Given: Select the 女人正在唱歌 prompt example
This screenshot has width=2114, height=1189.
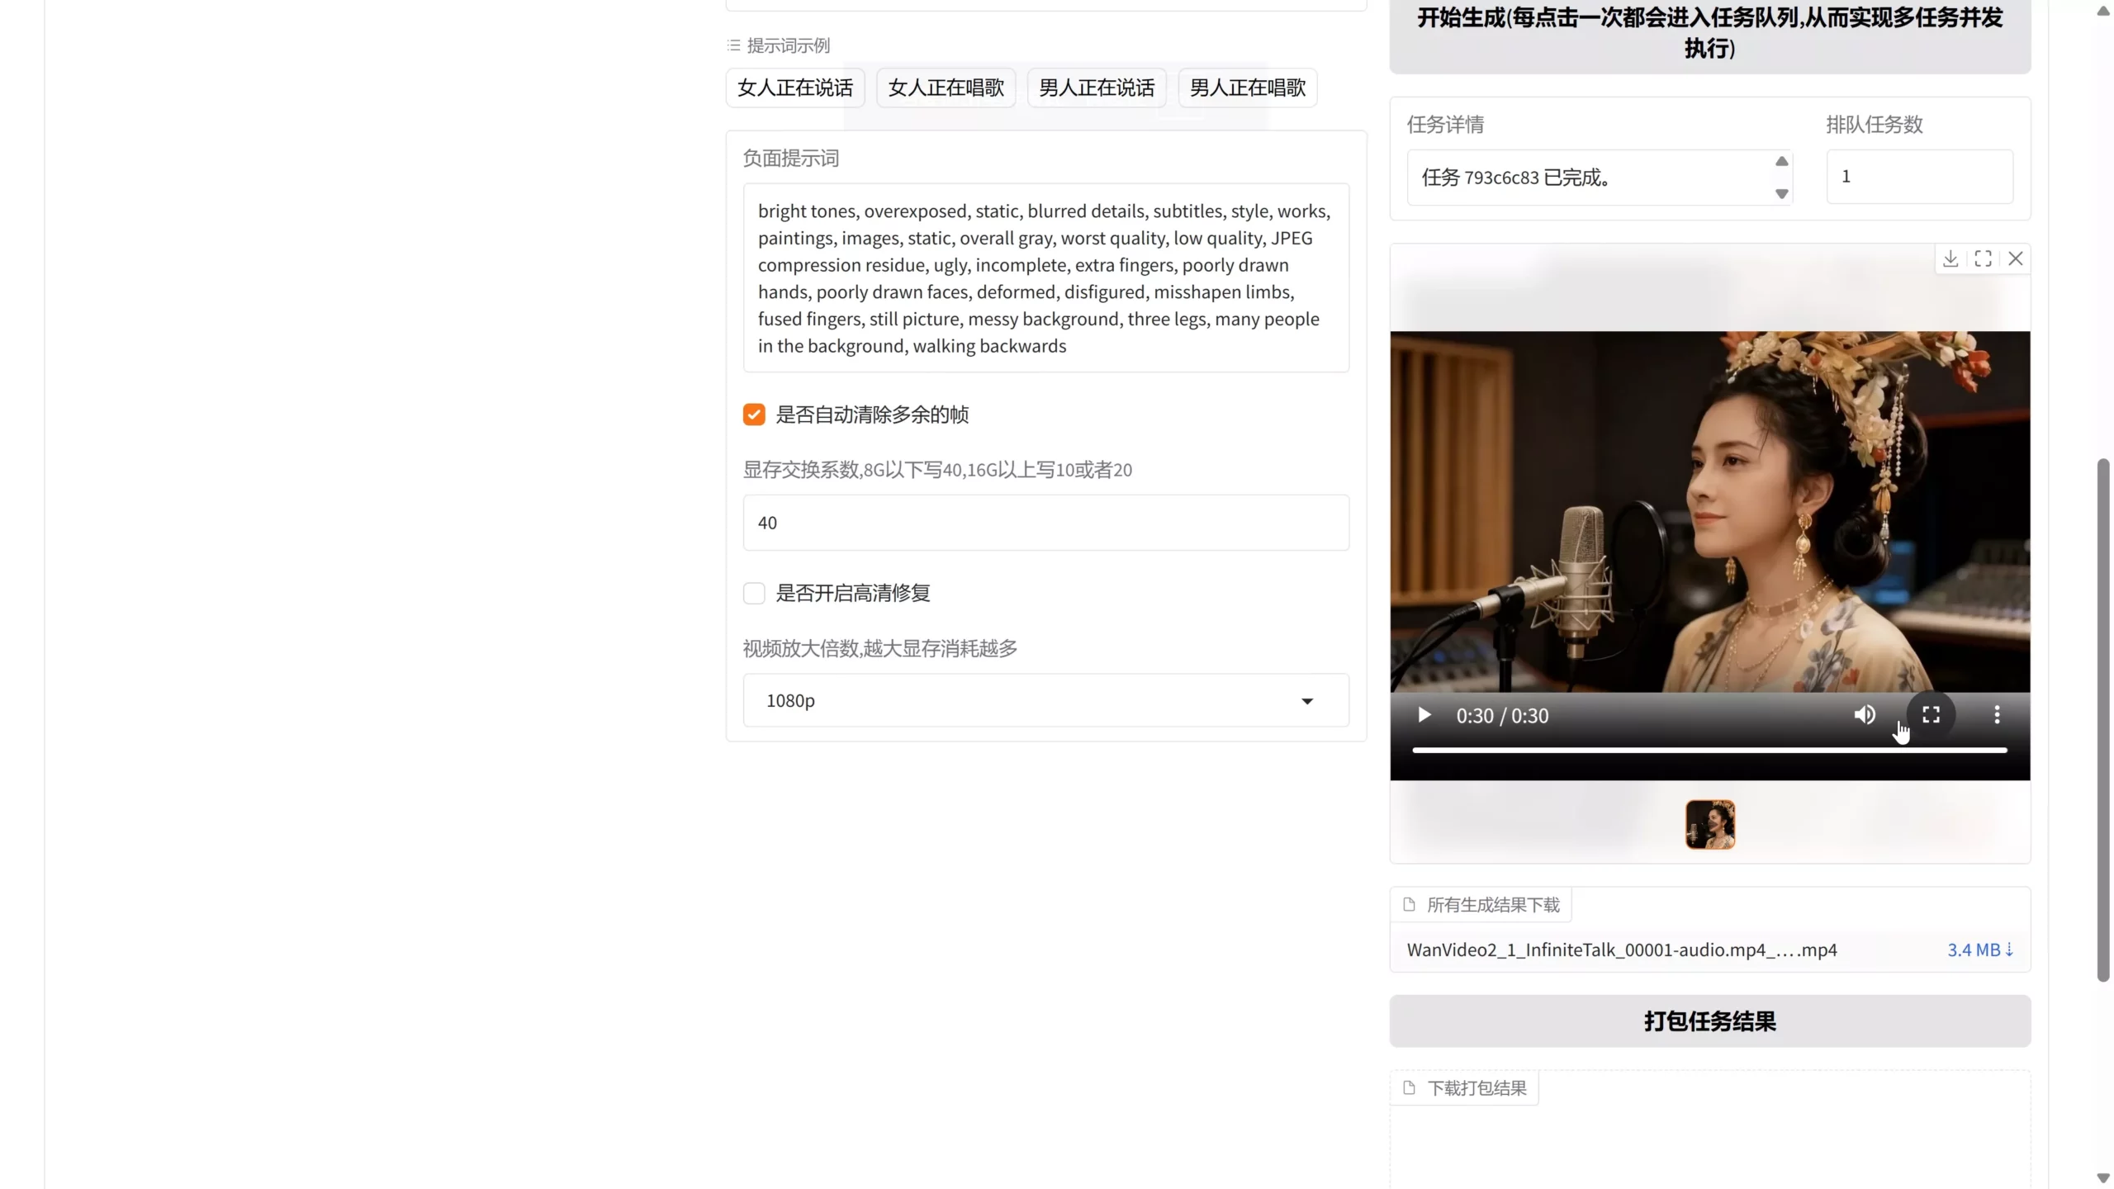Looking at the screenshot, I should point(945,87).
